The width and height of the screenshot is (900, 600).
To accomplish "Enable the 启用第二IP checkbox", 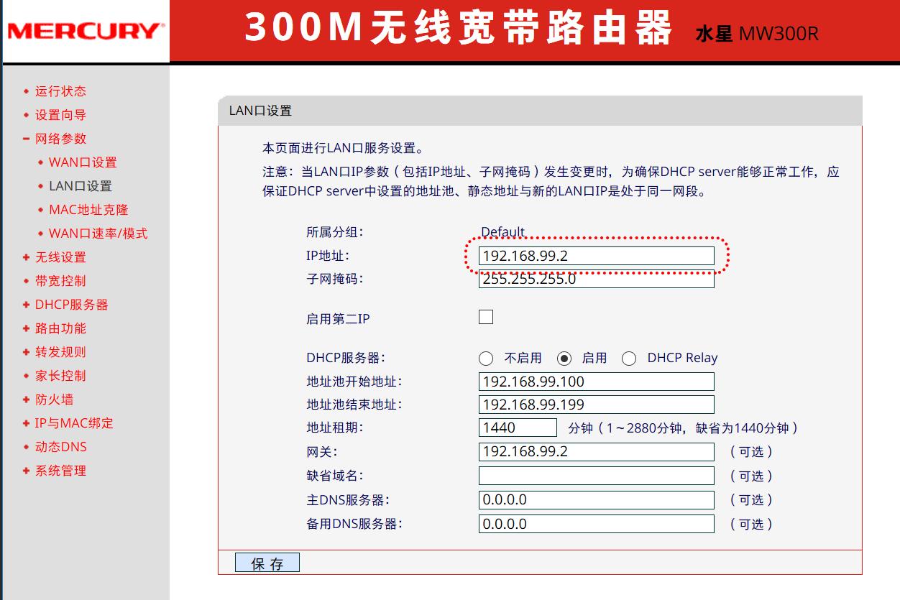I will point(486,316).
